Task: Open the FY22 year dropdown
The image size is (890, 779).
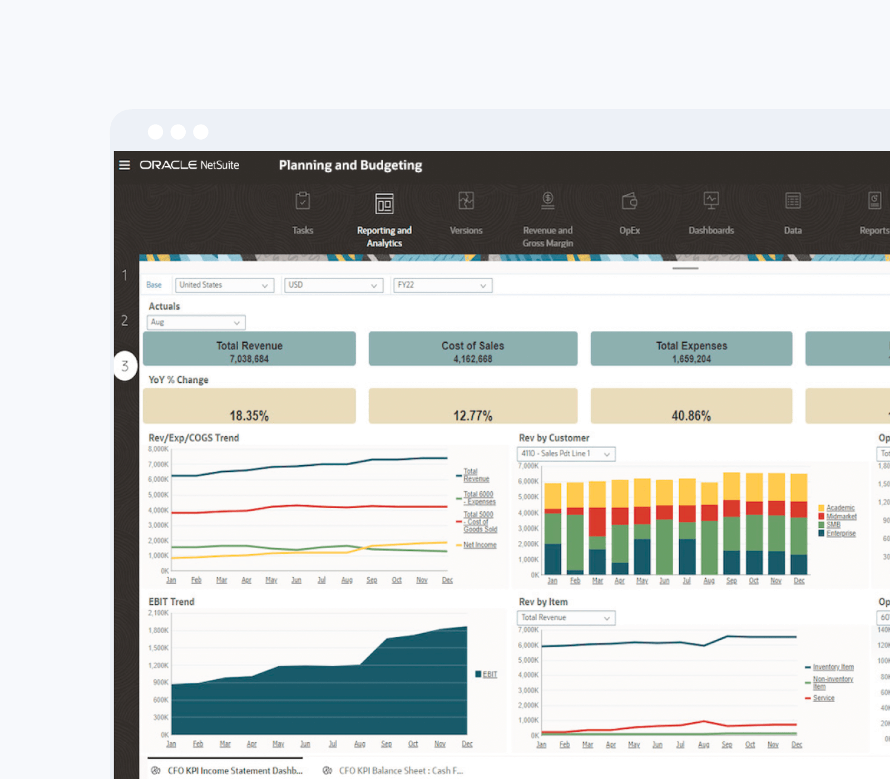Action: pyautogui.click(x=443, y=285)
